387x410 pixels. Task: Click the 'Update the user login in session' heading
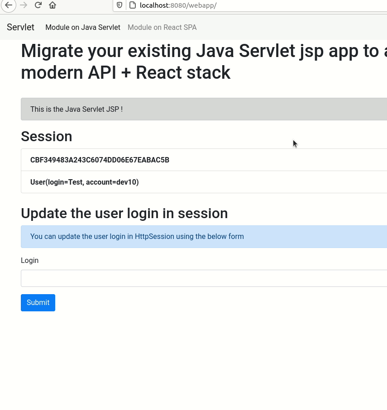click(x=124, y=213)
